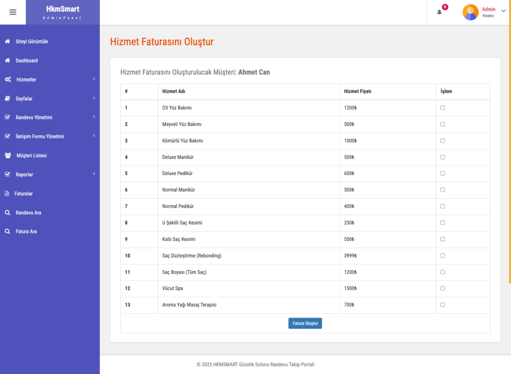
Task: Click the customer name Ahmet Can
Action: coord(254,72)
